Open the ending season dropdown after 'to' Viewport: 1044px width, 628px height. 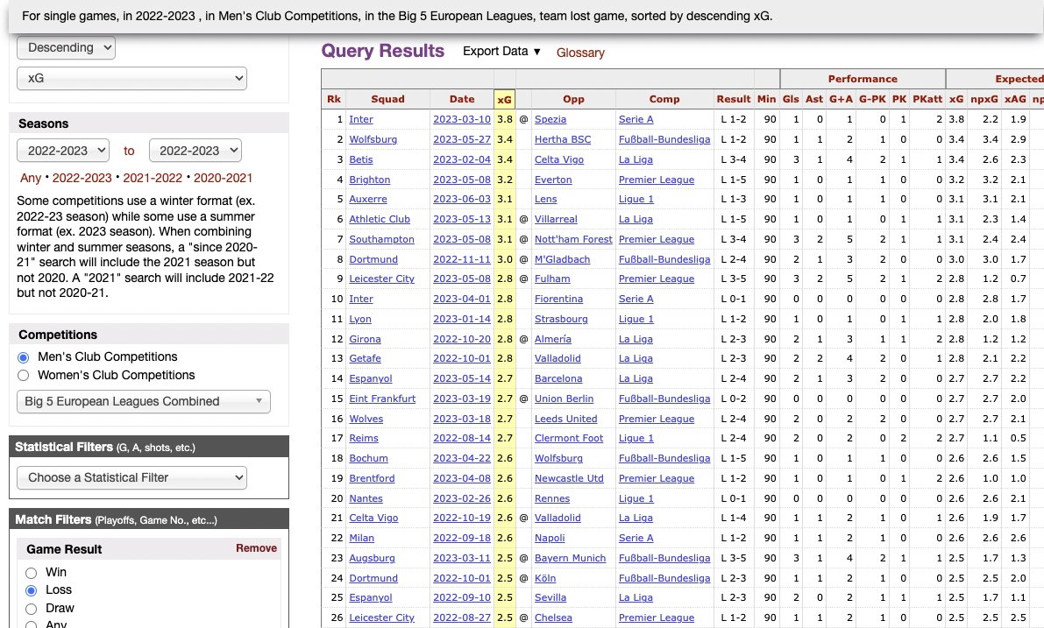click(195, 151)
